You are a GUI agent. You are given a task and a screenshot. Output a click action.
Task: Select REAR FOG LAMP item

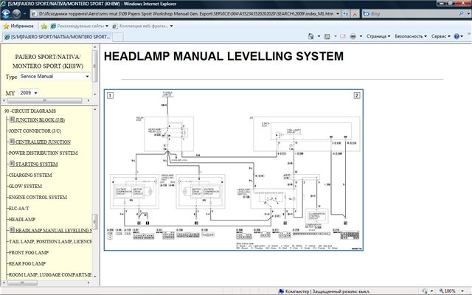tap(27, 264)
